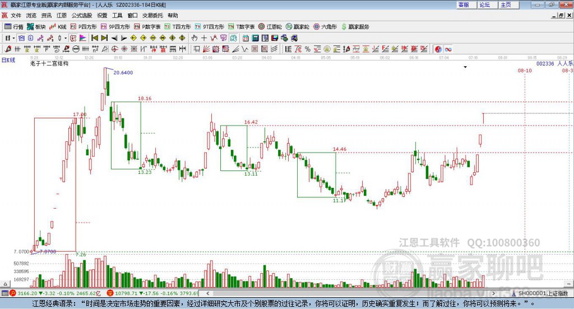This screenshot has width=574, height=309.
Task: Open the 9T四方形 tool
Action: coord(210,27)
